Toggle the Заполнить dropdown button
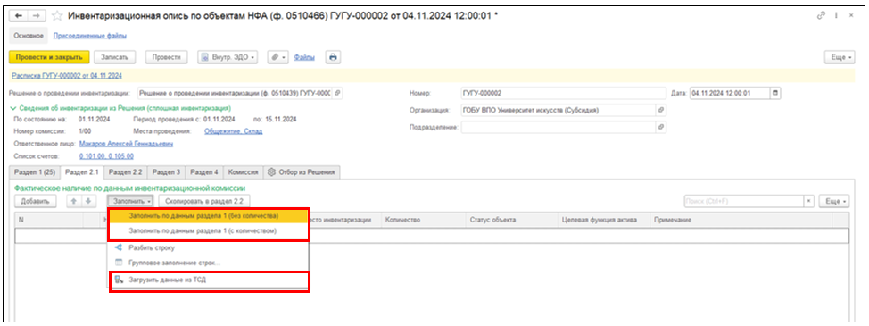Image resolution: width=869 pixels, height=326 pixels. click(131, 201)
